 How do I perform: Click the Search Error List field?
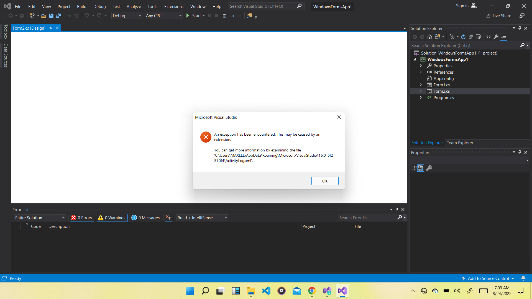[x=367, y=218]
